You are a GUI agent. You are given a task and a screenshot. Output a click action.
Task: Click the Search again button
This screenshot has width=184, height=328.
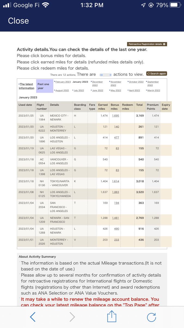point(157,74)
